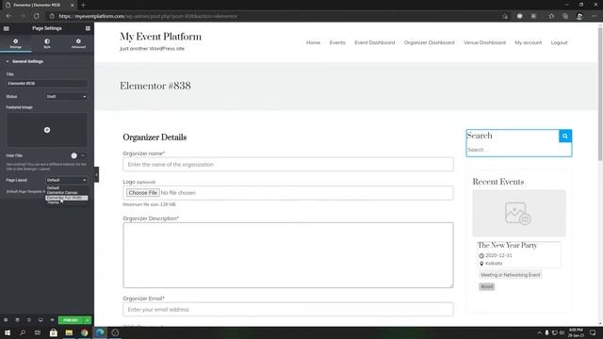
Task: Open the My account link
Action: [528, 42]
